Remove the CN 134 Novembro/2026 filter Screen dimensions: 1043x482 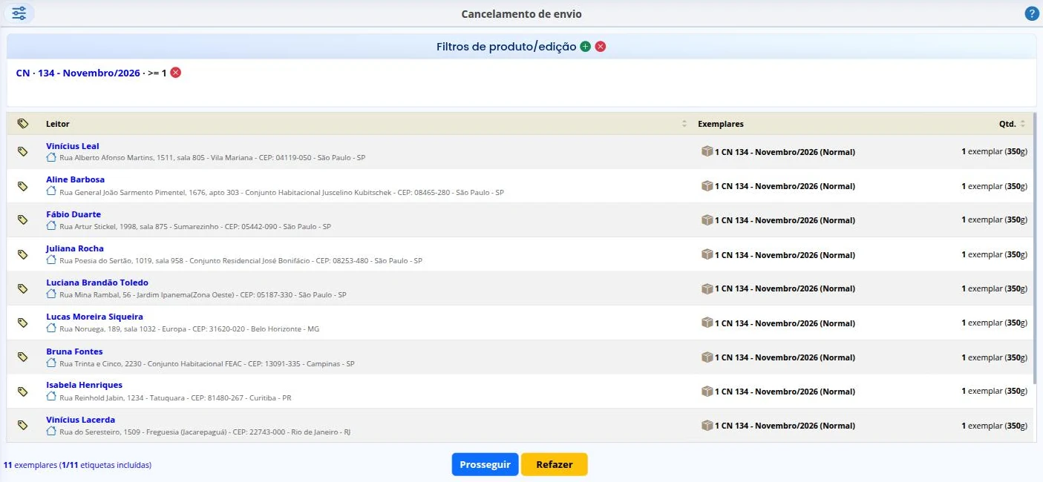coord(176,73)
